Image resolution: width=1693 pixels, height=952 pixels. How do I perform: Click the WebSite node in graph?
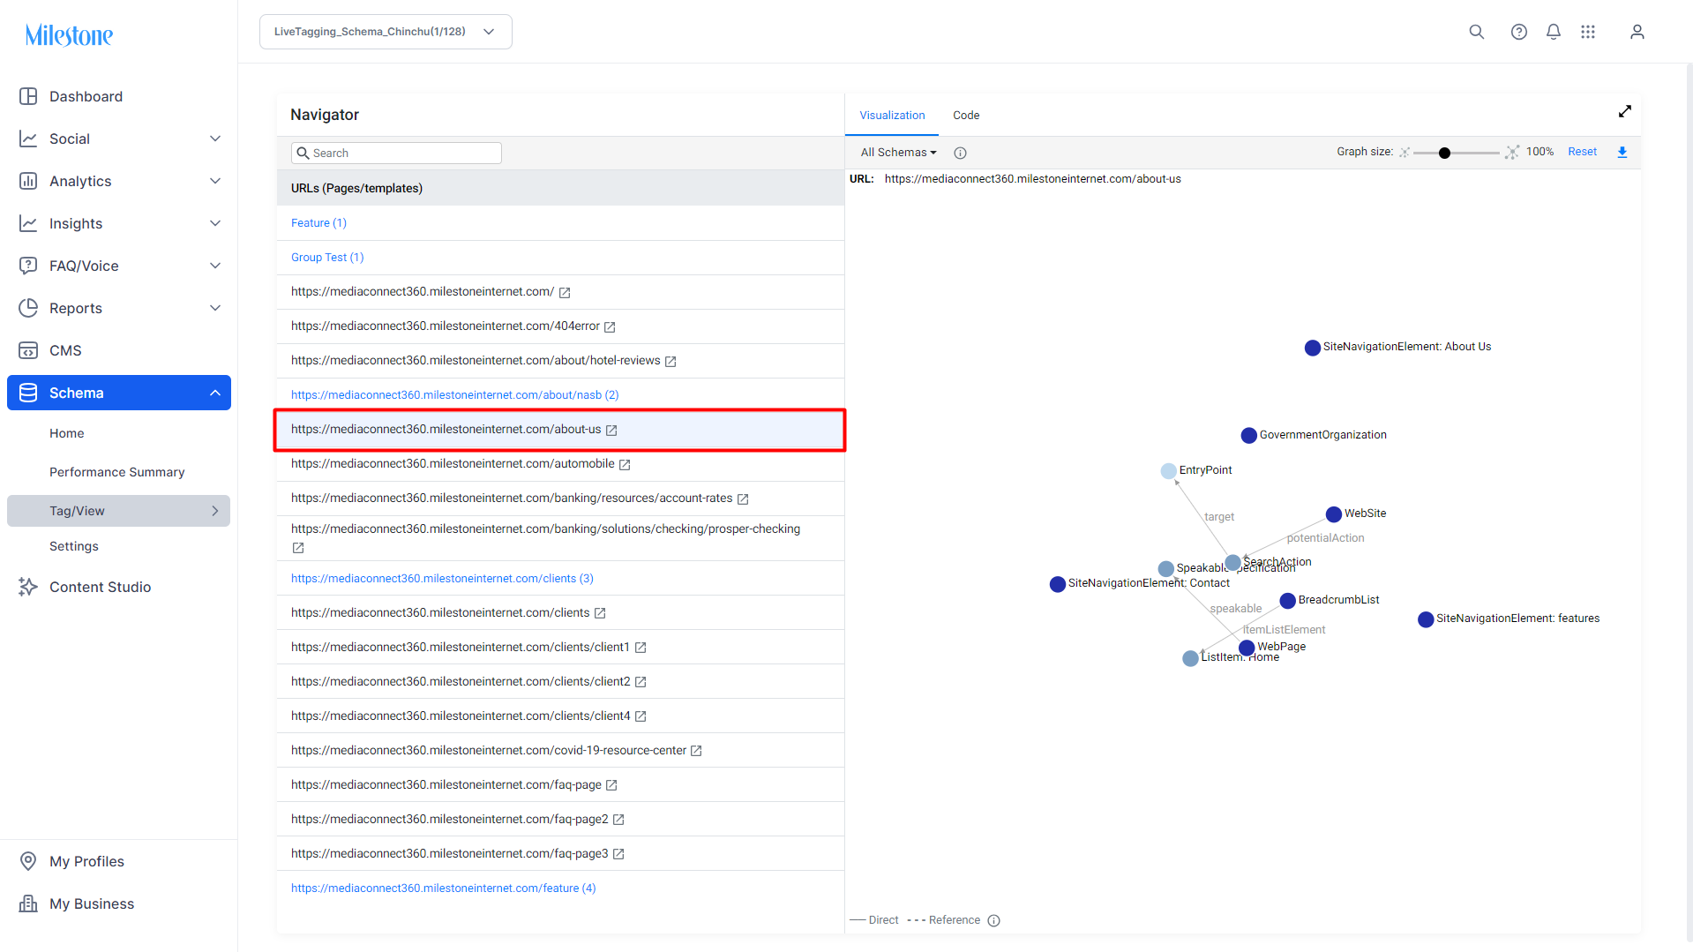click(x=1334, y=514)
